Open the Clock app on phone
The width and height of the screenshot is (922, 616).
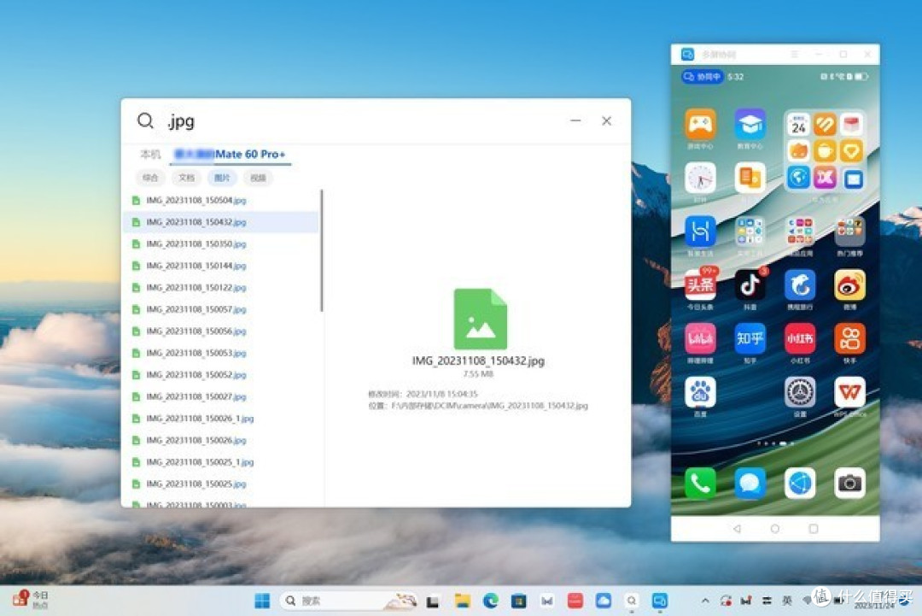700,178
